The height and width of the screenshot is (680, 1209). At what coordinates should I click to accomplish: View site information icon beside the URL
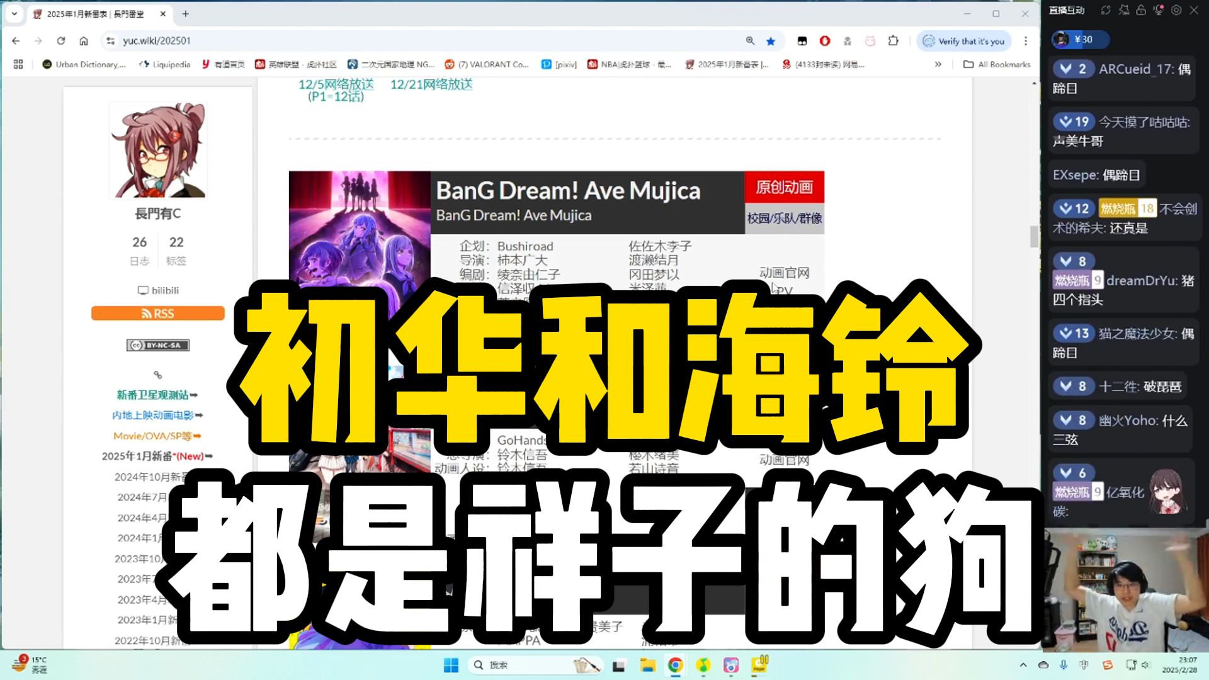[110, 41]
